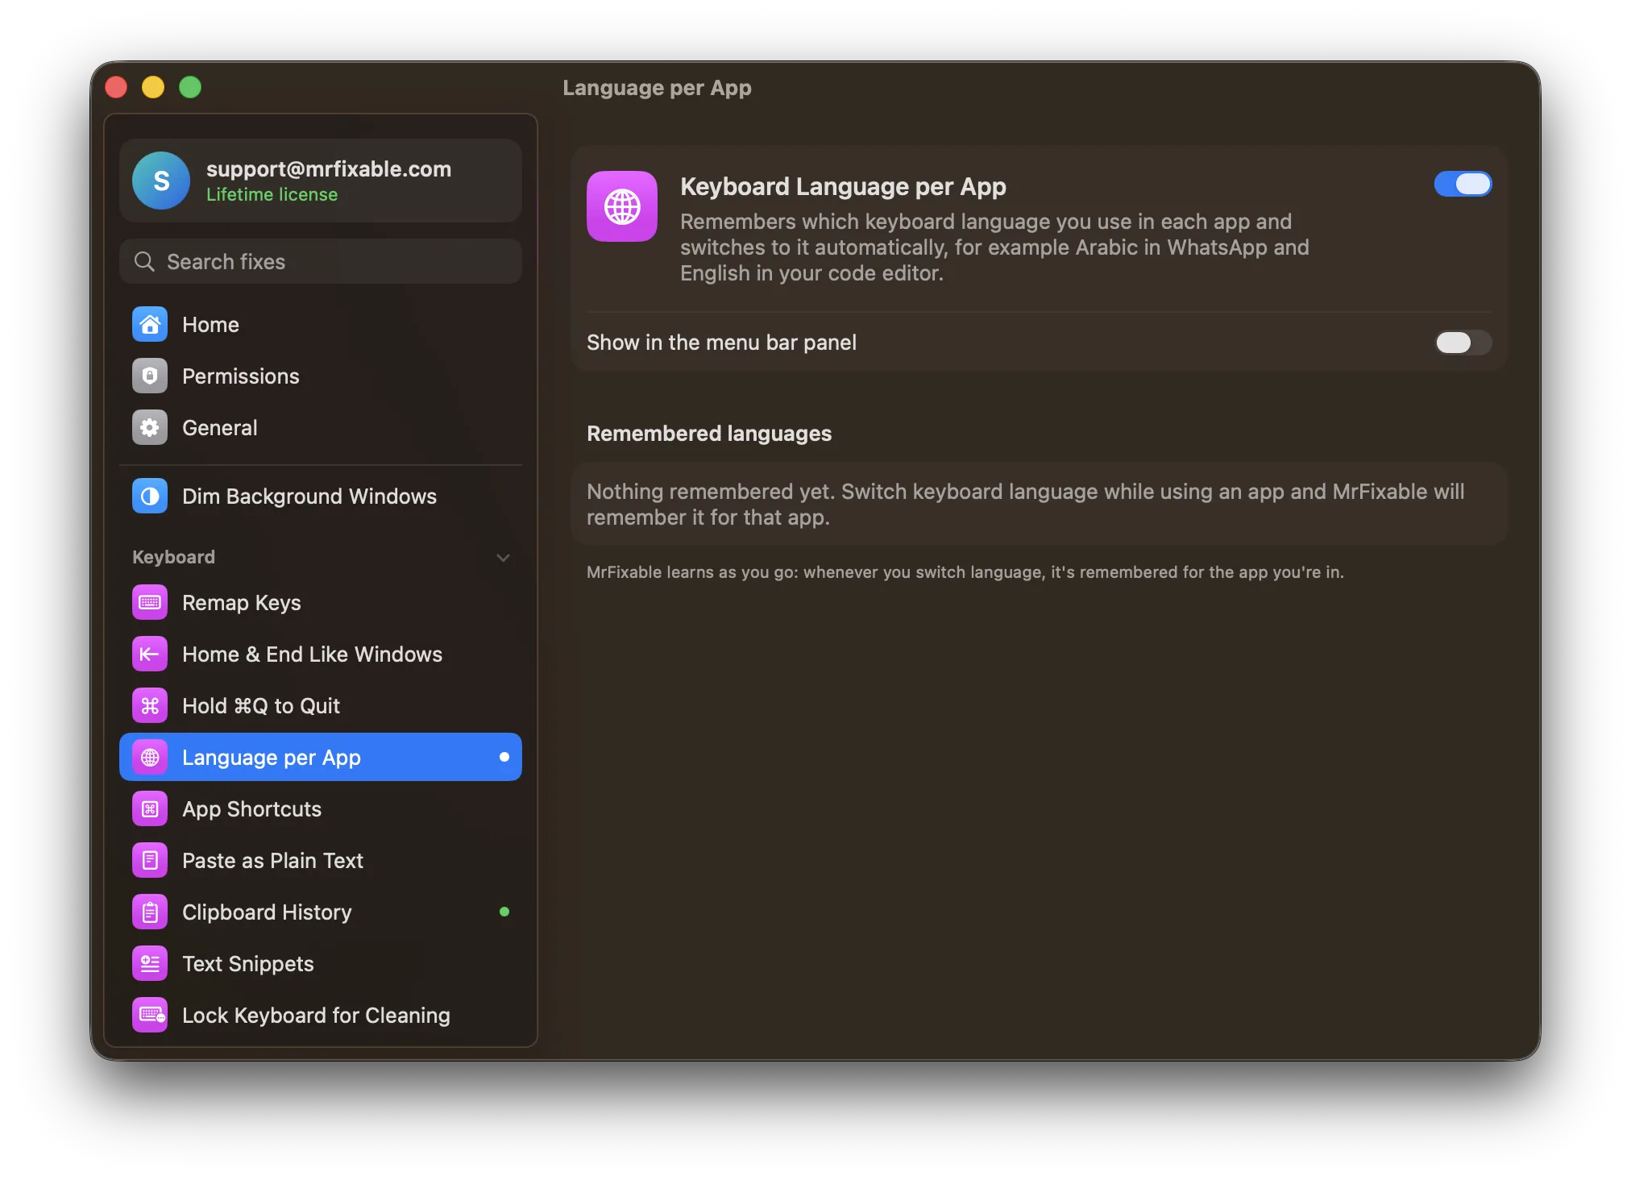Open Home & End Like Windows label
Image resolution: width=1631 pixels, height=1180 pixels.
(x=312, y=654)
